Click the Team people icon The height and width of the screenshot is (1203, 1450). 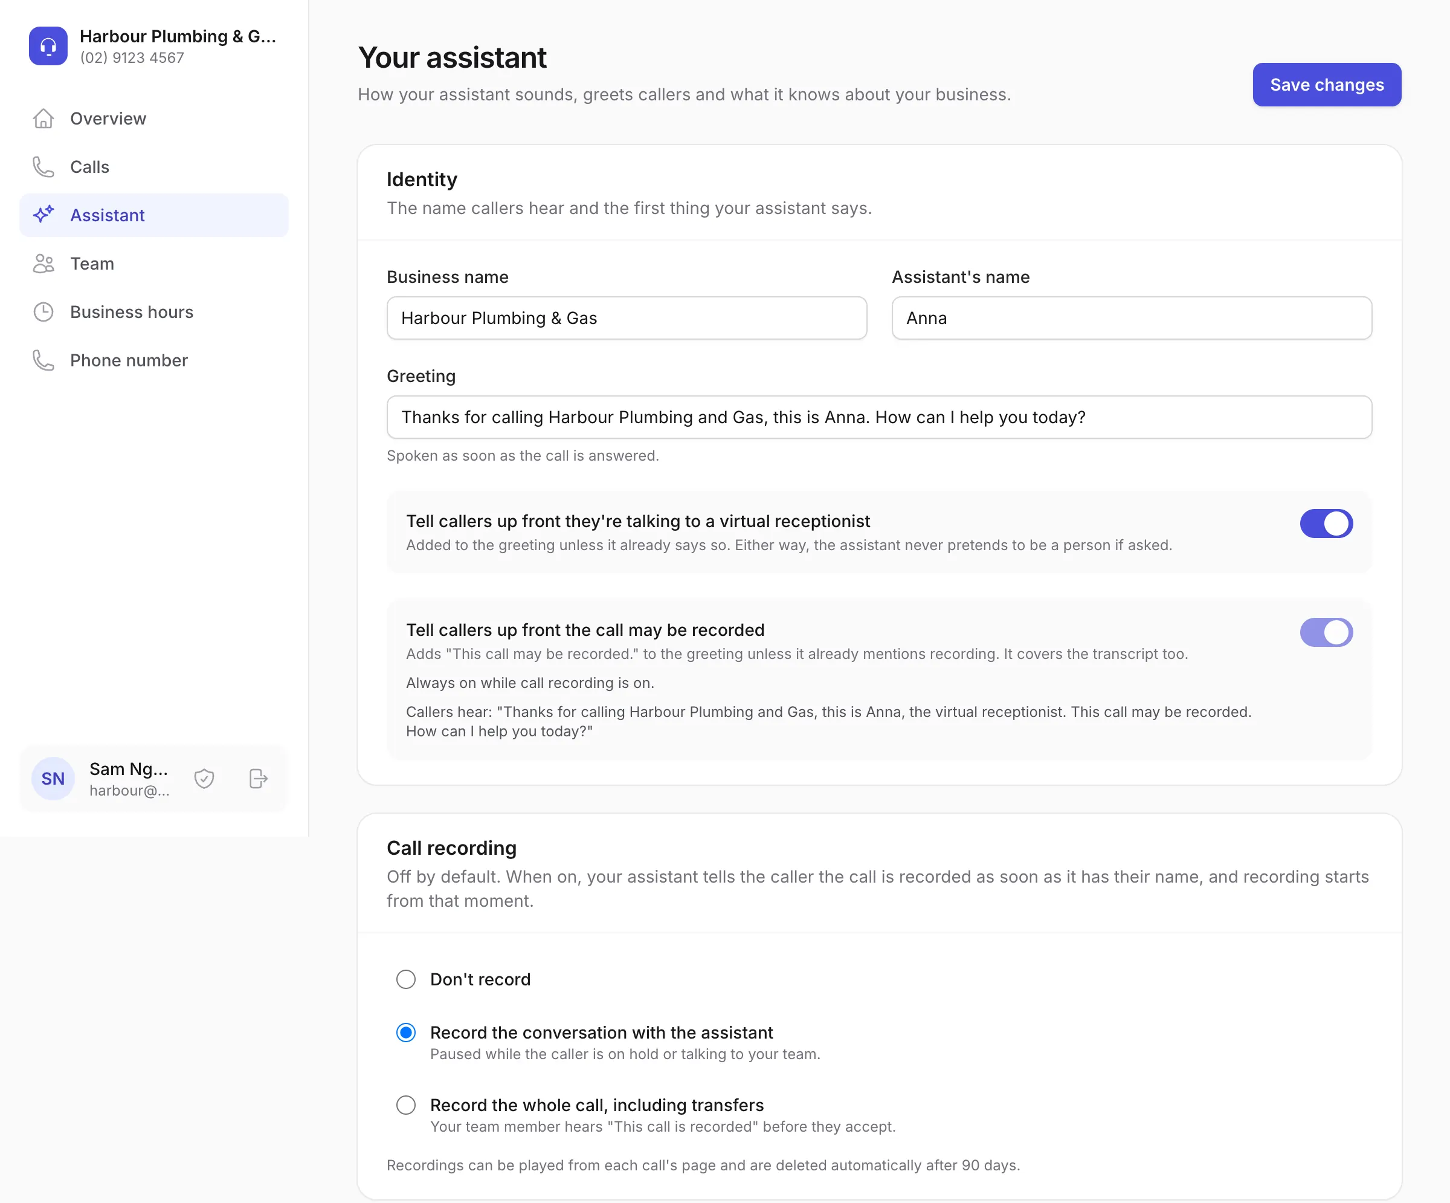[43, 264]
